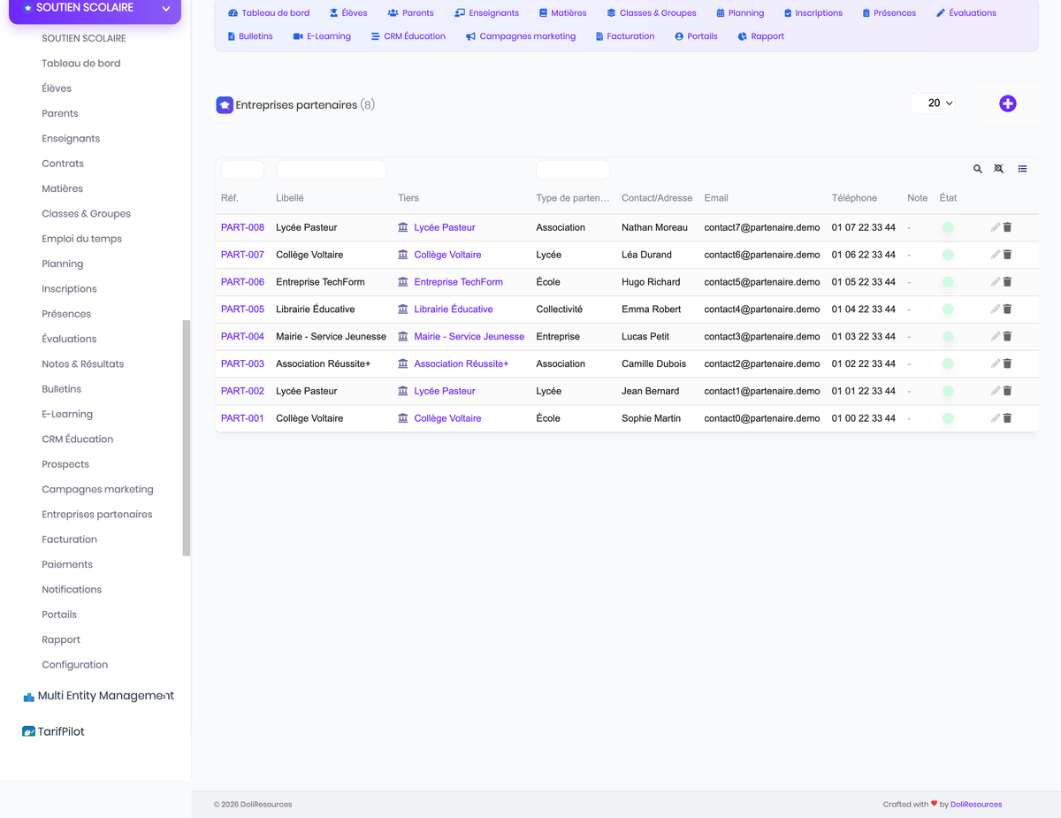
Task: Select Entreprises partenaires in the sidebar
Action: (97, 515)
